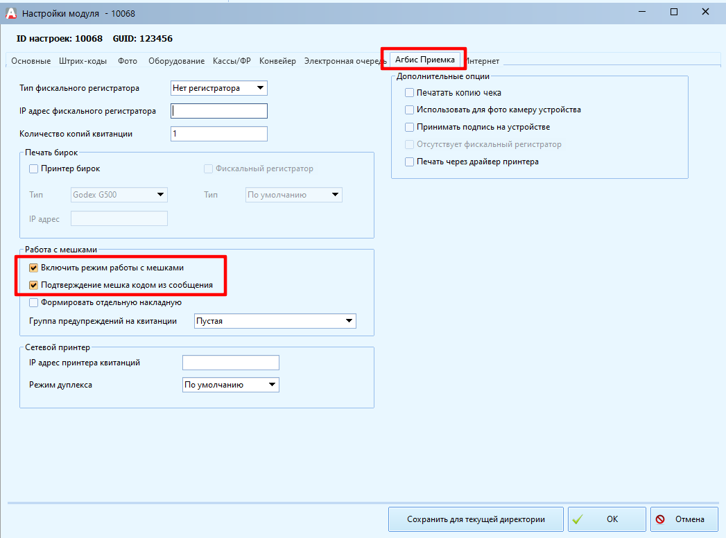Screen dimensions: 726x538
Task: Click the Дополнительные опции group label
Action: pyautogui.click(x=442, y=76)
